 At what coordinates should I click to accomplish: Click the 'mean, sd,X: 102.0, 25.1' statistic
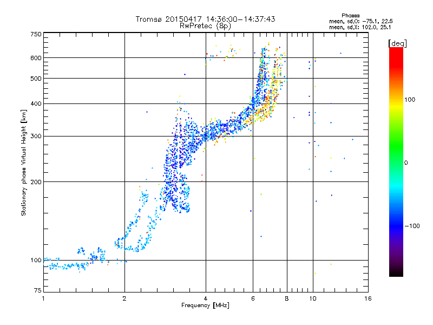pos(360,28)
